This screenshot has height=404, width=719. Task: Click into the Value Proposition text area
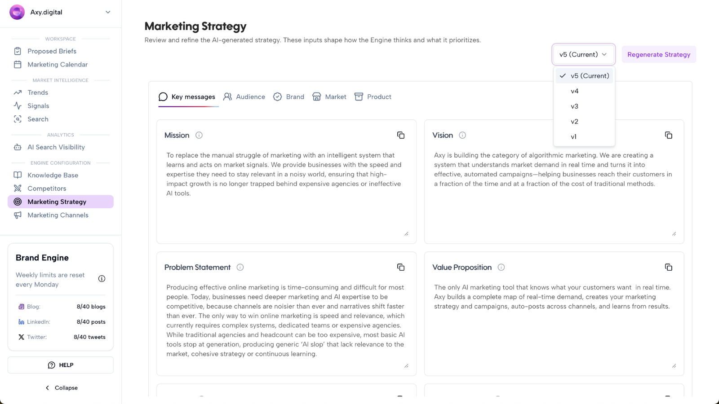click(x=554, y=325)
